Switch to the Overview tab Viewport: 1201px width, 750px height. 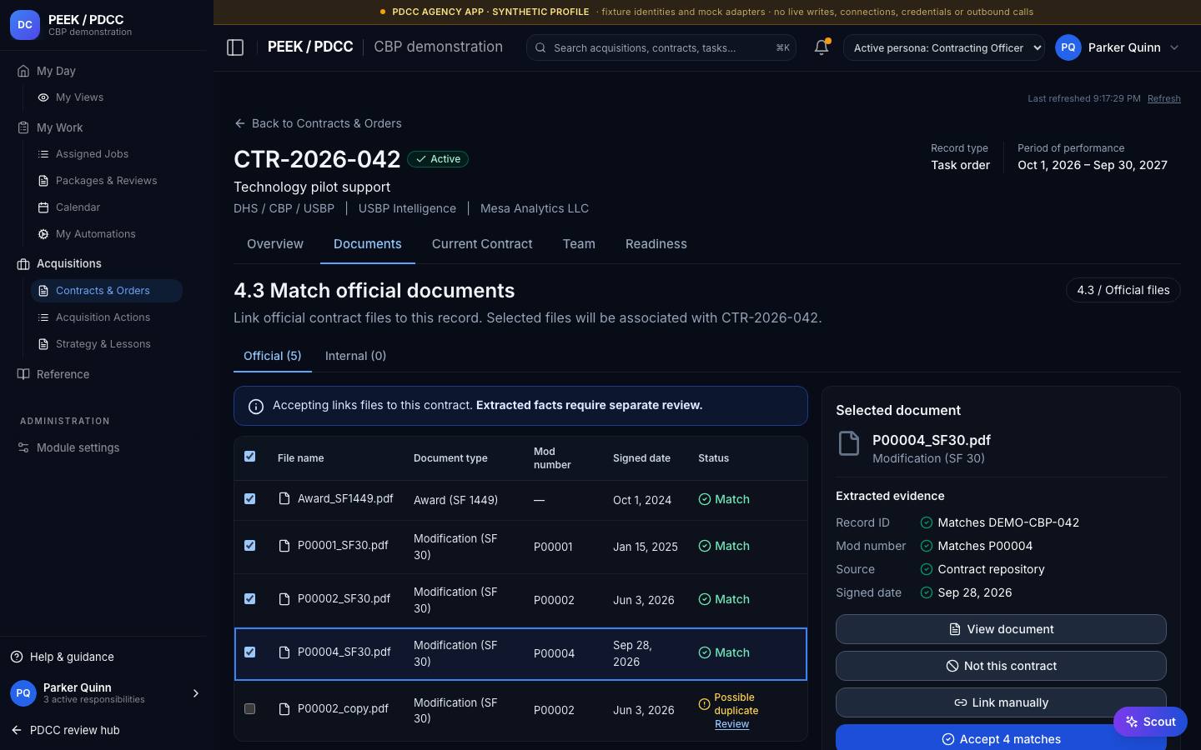coord(275,244)
